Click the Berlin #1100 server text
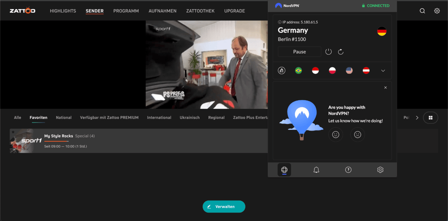Viewport: 448px width, 221px height. 292,39
